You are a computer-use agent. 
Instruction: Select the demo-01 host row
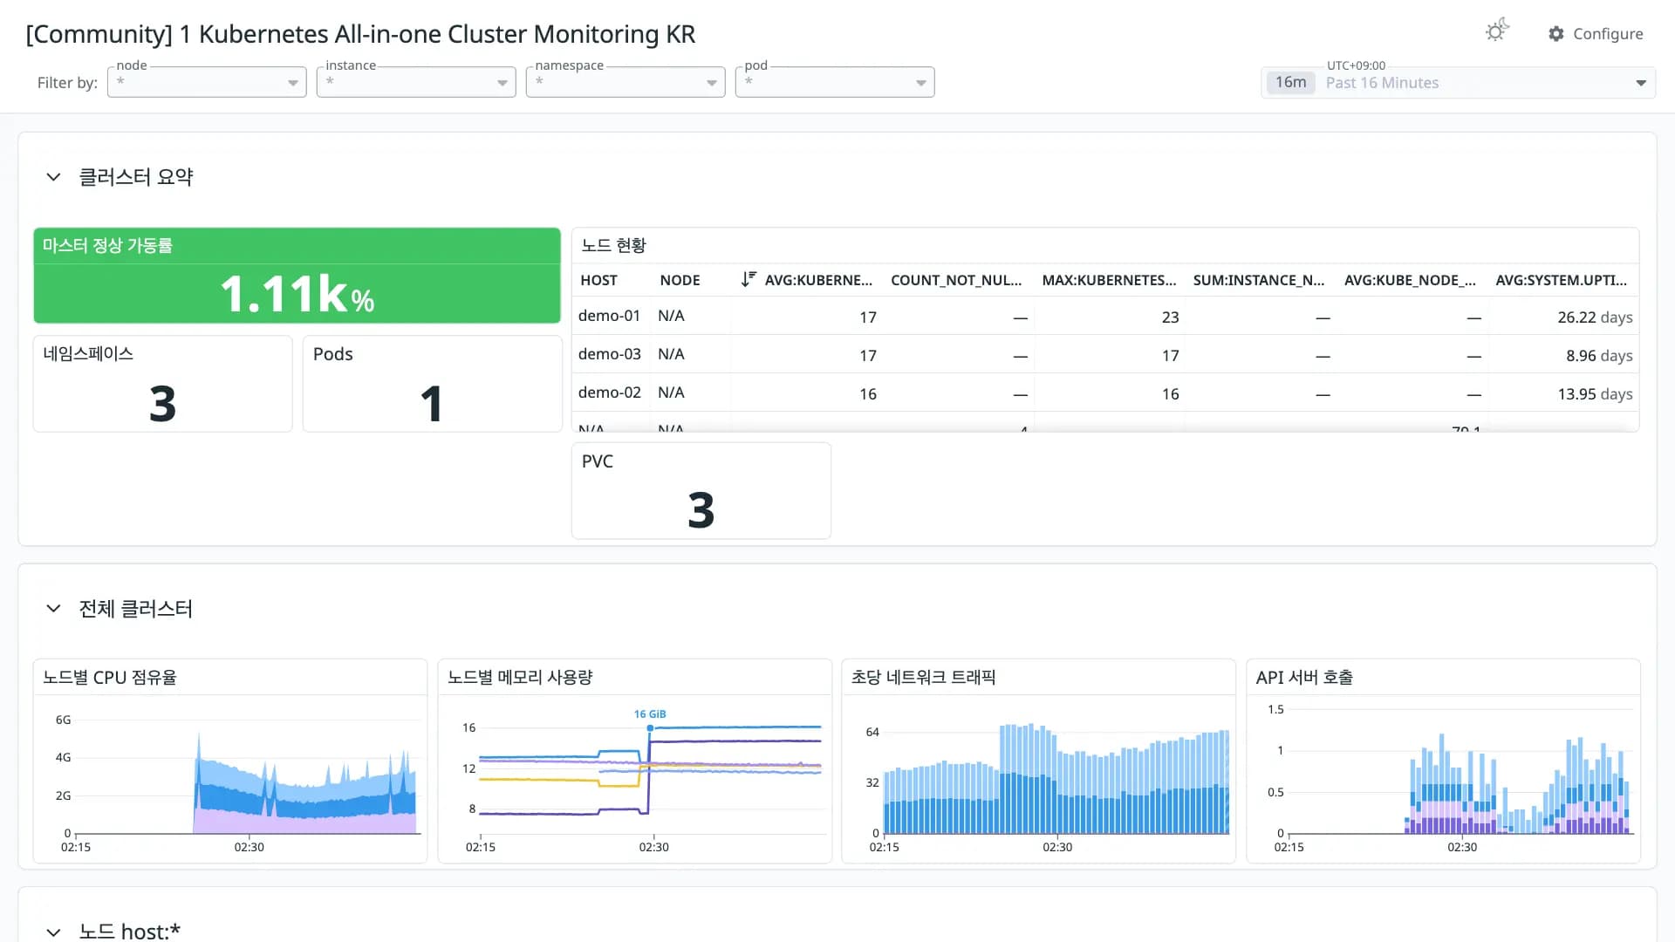1105,316
